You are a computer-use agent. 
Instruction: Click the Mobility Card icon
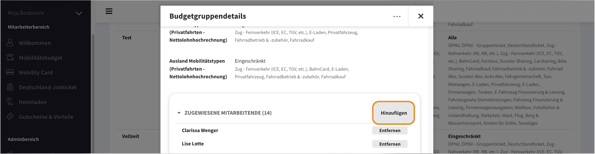pos(10,72)
